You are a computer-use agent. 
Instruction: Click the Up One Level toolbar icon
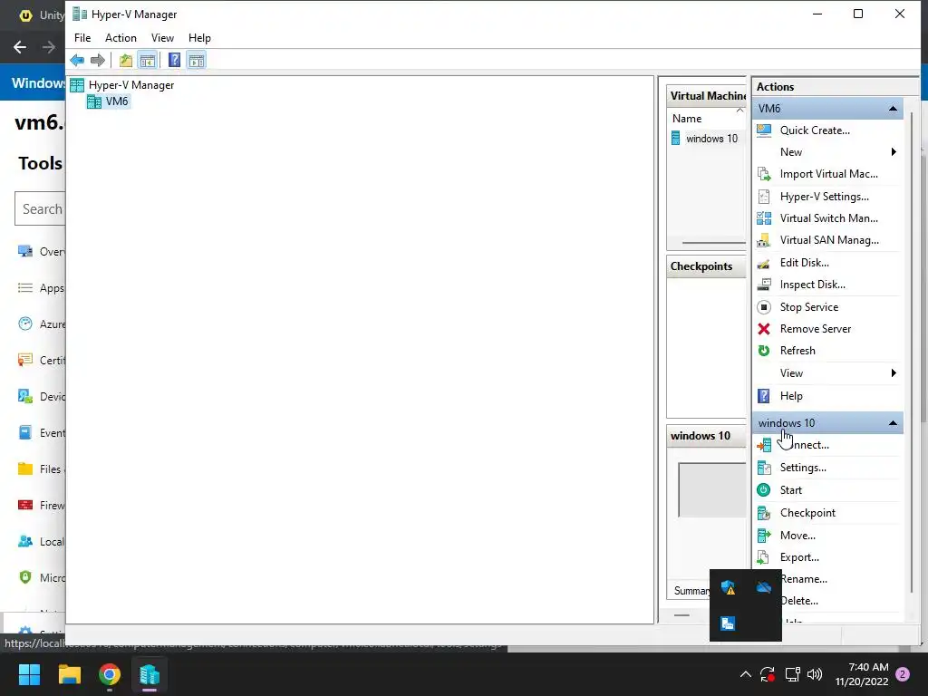pyautogui.click(x=125, y=61)
